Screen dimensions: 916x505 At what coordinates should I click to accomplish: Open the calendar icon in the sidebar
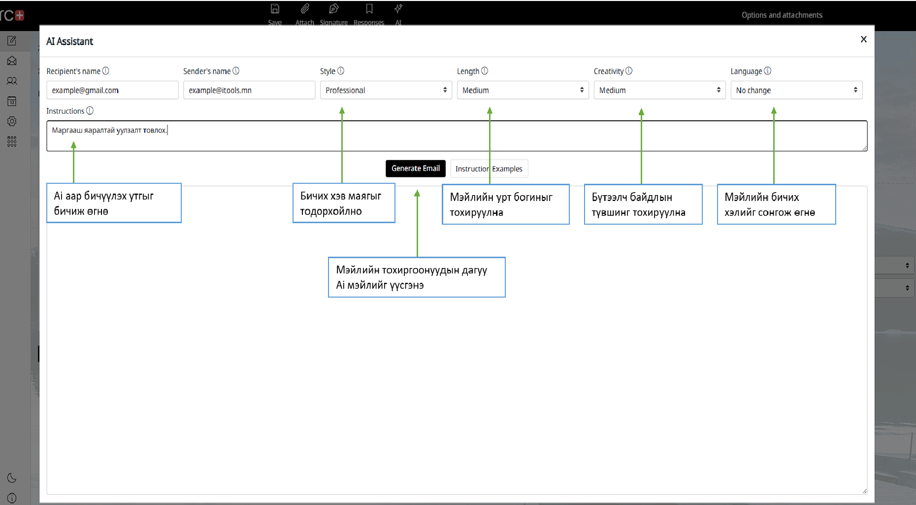click(12, 101)
